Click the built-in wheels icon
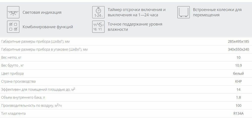The width and height of the screenshot is (252, 118). (x=183, y=12)
